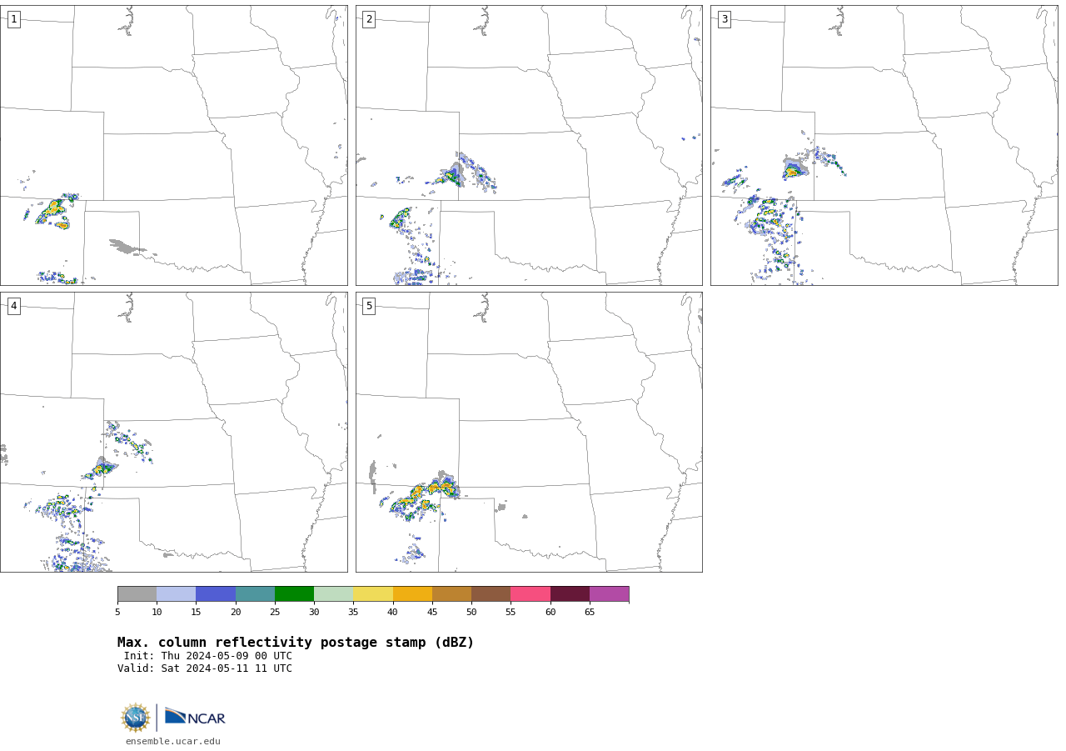Click the light blue 10-15 dBZ swatch
The height and width of the screenshot is (751, 1066).
176,593
